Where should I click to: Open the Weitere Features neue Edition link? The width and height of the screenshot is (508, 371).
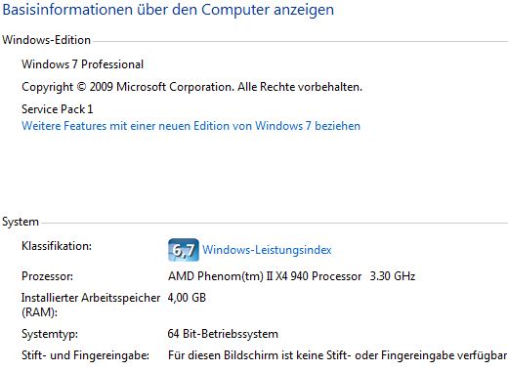pos(190,126)
